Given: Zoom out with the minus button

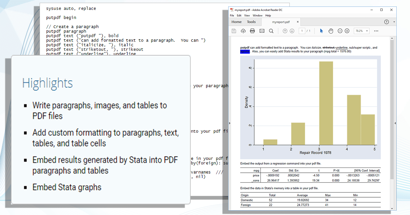Looking at the screenshot, I should [340, 31].
